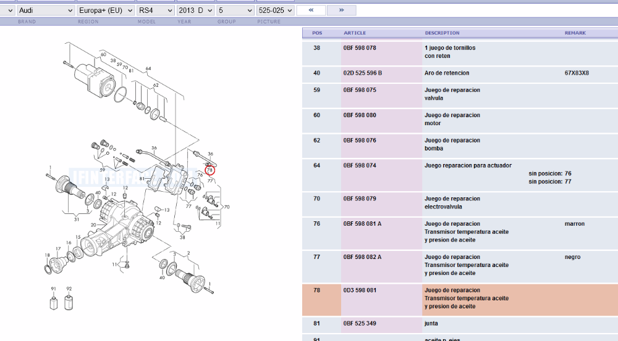Open the Audi brand dropdown

coord(46,10)
